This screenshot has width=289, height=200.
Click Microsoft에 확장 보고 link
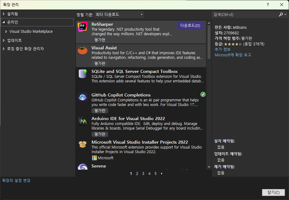point(233,55)
